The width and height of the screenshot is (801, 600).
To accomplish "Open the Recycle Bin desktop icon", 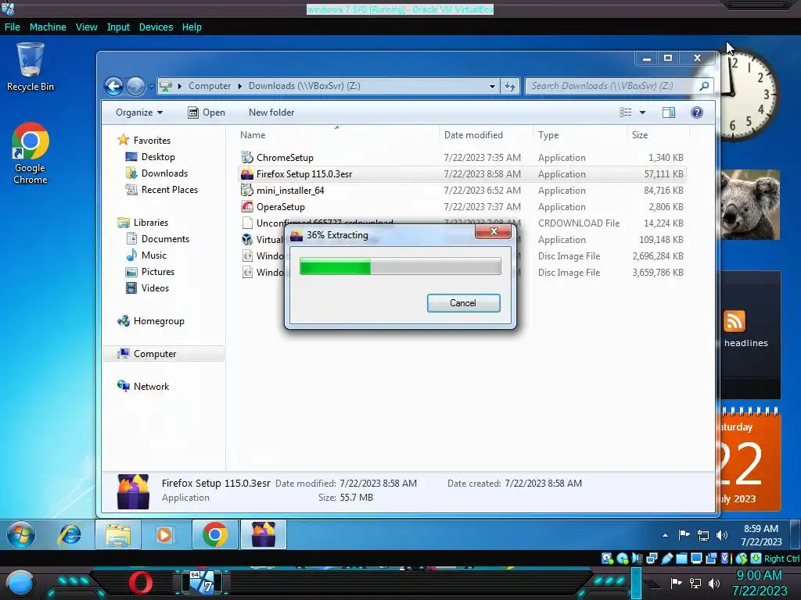I will point(31,67).
